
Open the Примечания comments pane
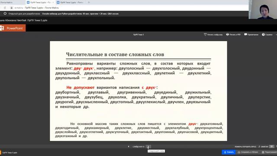pos(251,35)
